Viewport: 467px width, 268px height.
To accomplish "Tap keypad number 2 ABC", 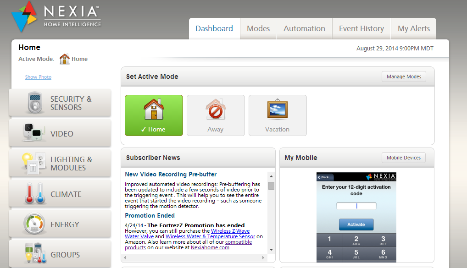I will pos(356,240).
